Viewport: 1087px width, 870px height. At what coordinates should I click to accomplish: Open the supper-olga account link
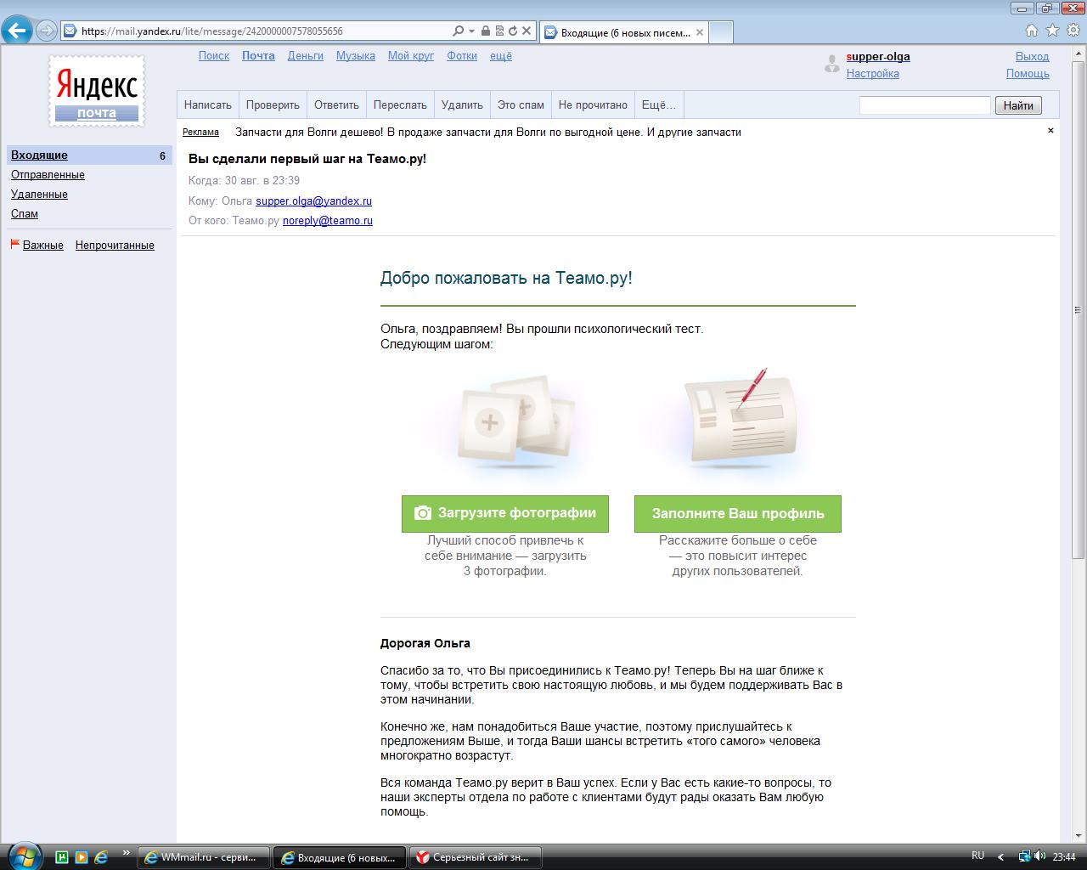click(878, 57)
